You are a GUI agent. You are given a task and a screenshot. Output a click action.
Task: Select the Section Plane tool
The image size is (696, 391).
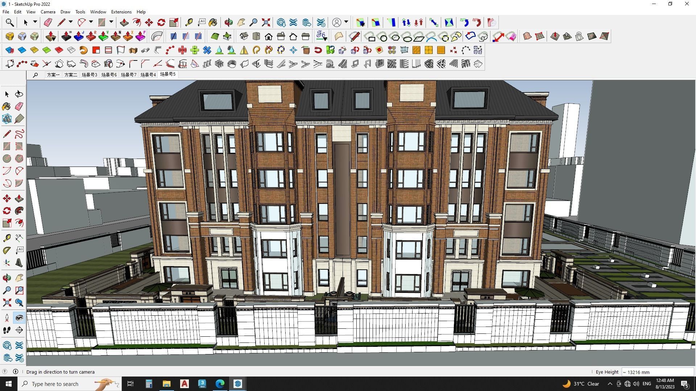tap(19, 330)
